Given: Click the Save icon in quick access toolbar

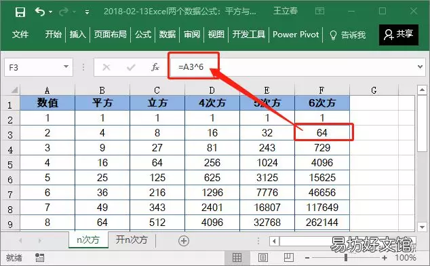Looking at the screenshot, I should 20,12.
